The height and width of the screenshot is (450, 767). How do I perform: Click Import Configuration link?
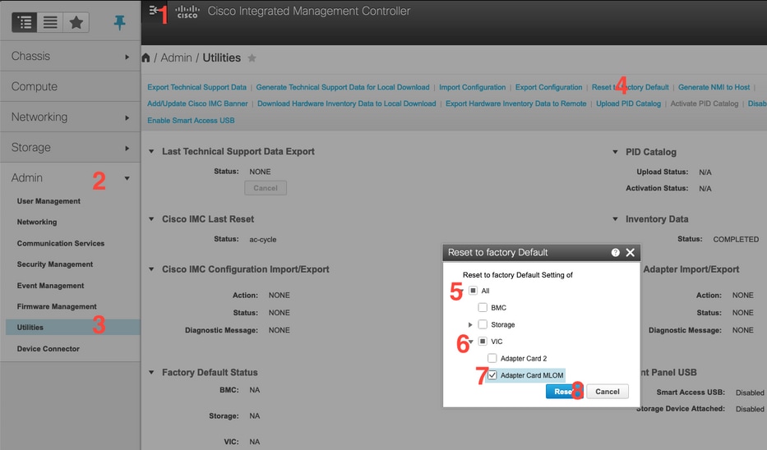click(x=472, y=87)
